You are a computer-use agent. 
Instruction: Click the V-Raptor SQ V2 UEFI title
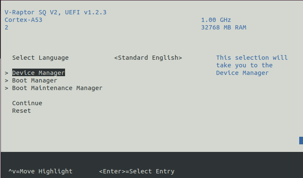(x=55, y=12)
